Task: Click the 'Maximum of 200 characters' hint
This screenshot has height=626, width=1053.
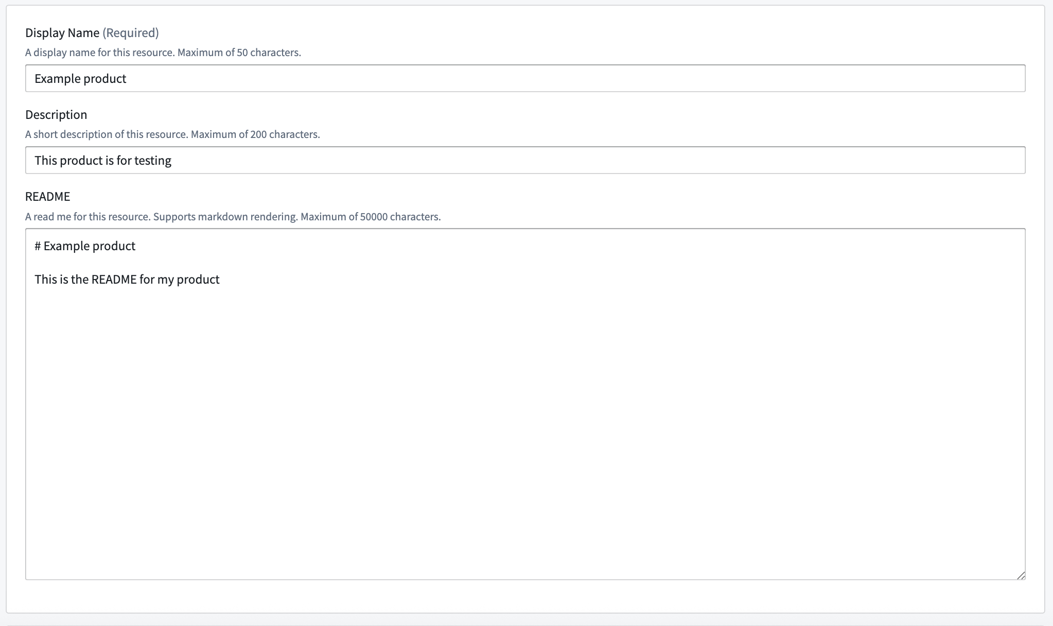Action: click(x=255, y=134)
